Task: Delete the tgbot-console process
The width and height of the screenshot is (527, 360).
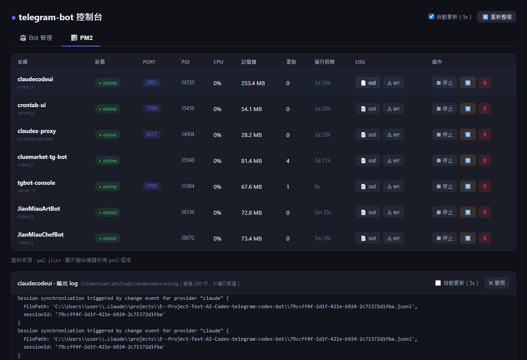Action: (485, 186)
